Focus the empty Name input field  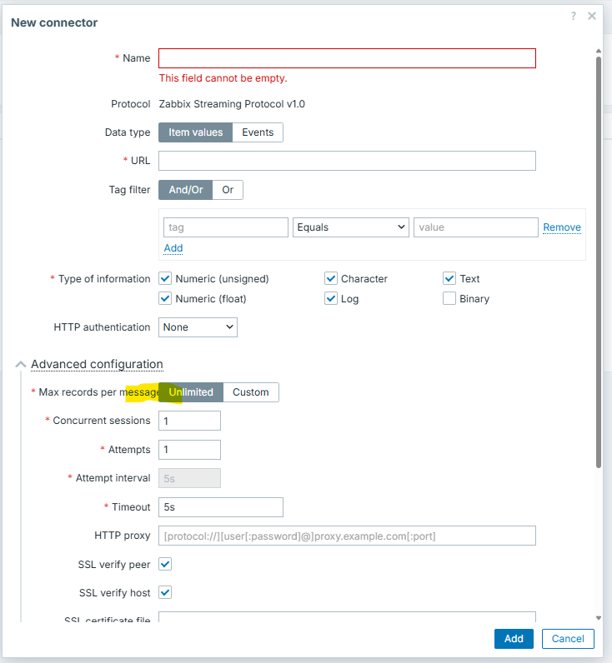pyautogui.click(x=347, y=58)
